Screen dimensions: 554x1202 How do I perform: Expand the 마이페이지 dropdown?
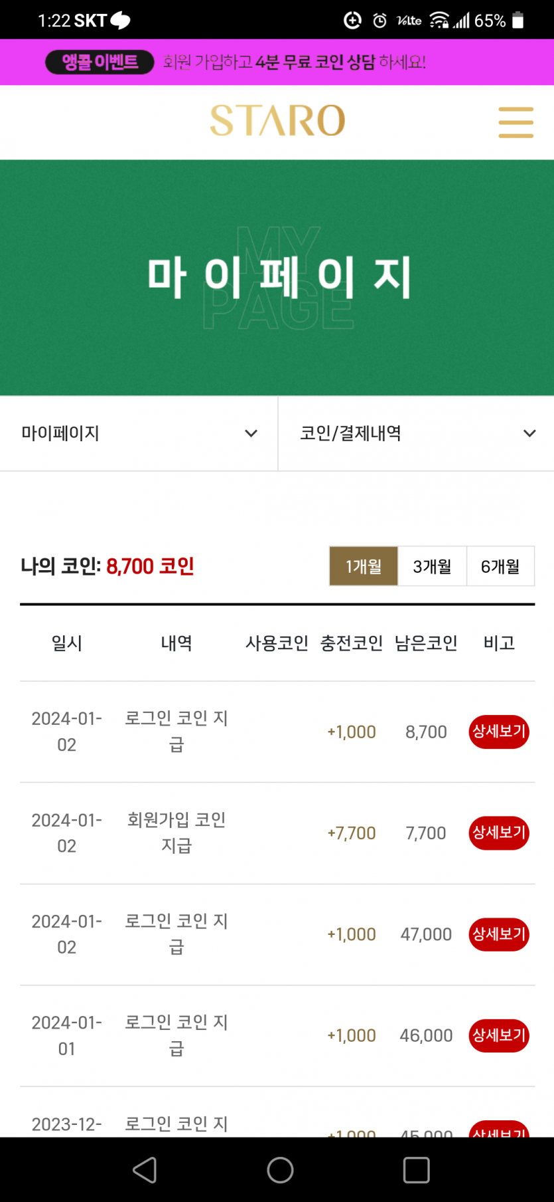pyautogui.click(x=139, y=433)
